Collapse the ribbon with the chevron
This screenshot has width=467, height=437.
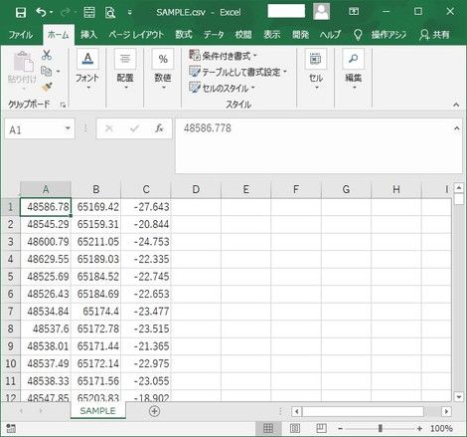[456, 105]
